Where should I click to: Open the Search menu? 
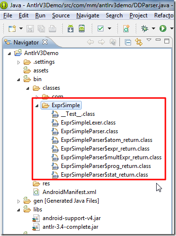114,15
